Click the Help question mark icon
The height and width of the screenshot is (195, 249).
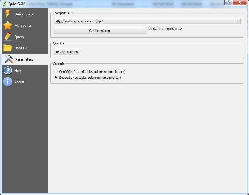pyautogui.click(x=8, y=70)
